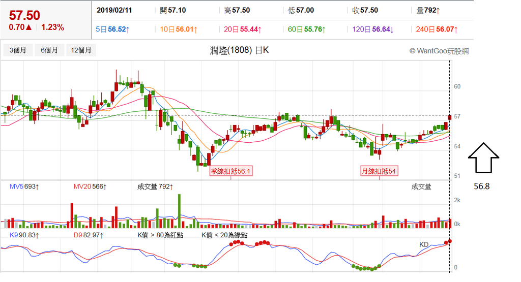Click the 2k volume axis label
The image size is (521, 282).
(457, 200)
